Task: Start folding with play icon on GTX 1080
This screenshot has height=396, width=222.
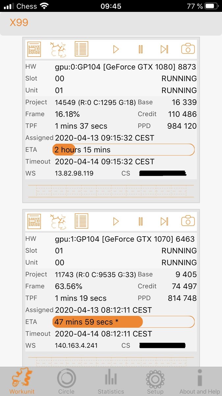Action: tap(116, 49)
